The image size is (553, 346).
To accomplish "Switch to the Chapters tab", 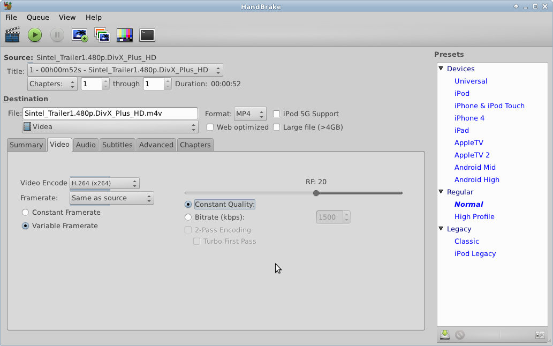I will (195, 145).
